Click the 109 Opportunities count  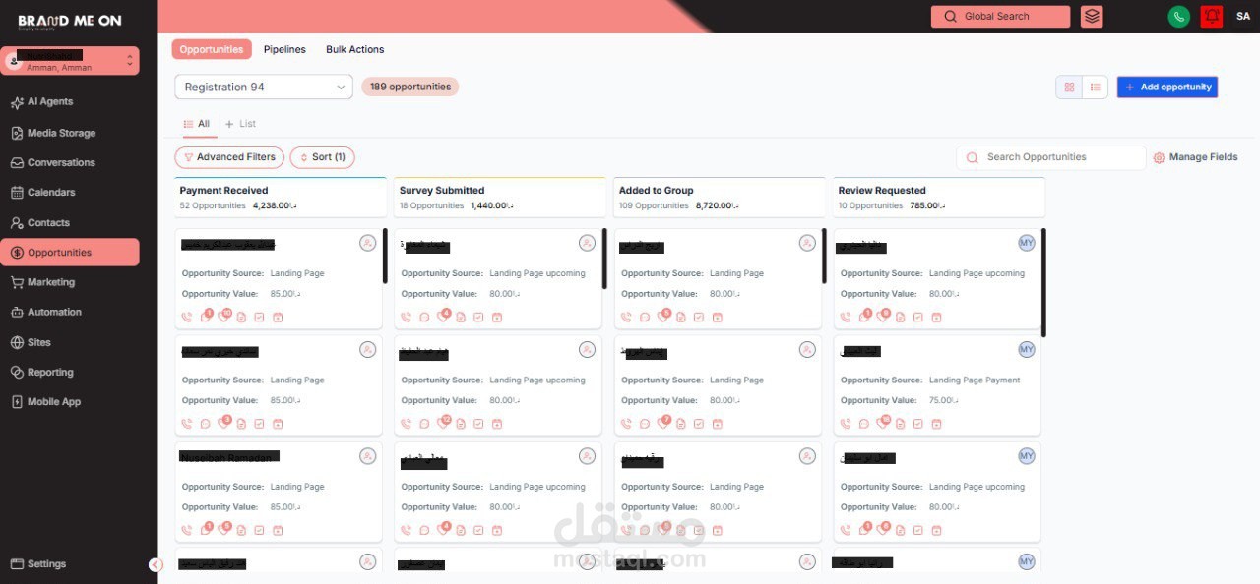click(x=654, y=206)
